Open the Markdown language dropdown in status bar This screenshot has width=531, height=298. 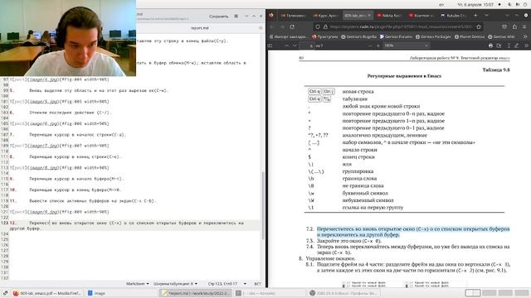click(138, 284)
